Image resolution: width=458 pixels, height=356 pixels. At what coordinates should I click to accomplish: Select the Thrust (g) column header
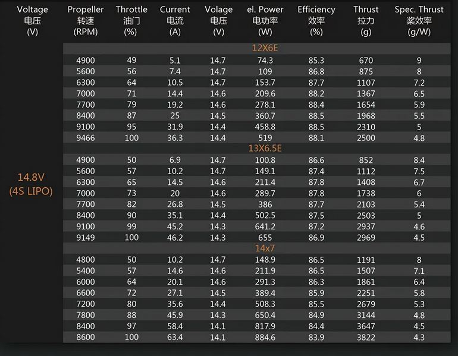coord(366,20)
